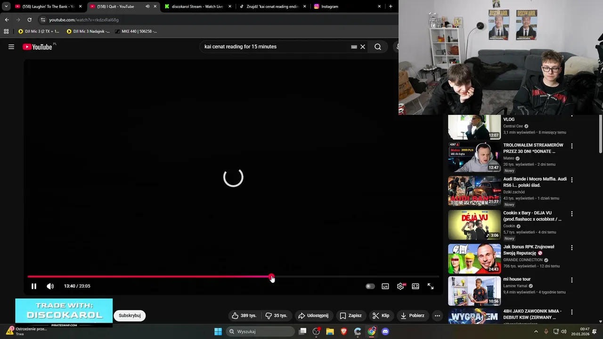The height and width of the screenshot is (339, 603).
Task: Launch Brave browser from the taskbar
Action: pyautogui.click(x=344, y=331)
